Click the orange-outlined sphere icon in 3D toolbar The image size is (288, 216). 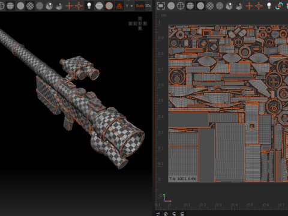pyautogui.click(x=109, y=6)
